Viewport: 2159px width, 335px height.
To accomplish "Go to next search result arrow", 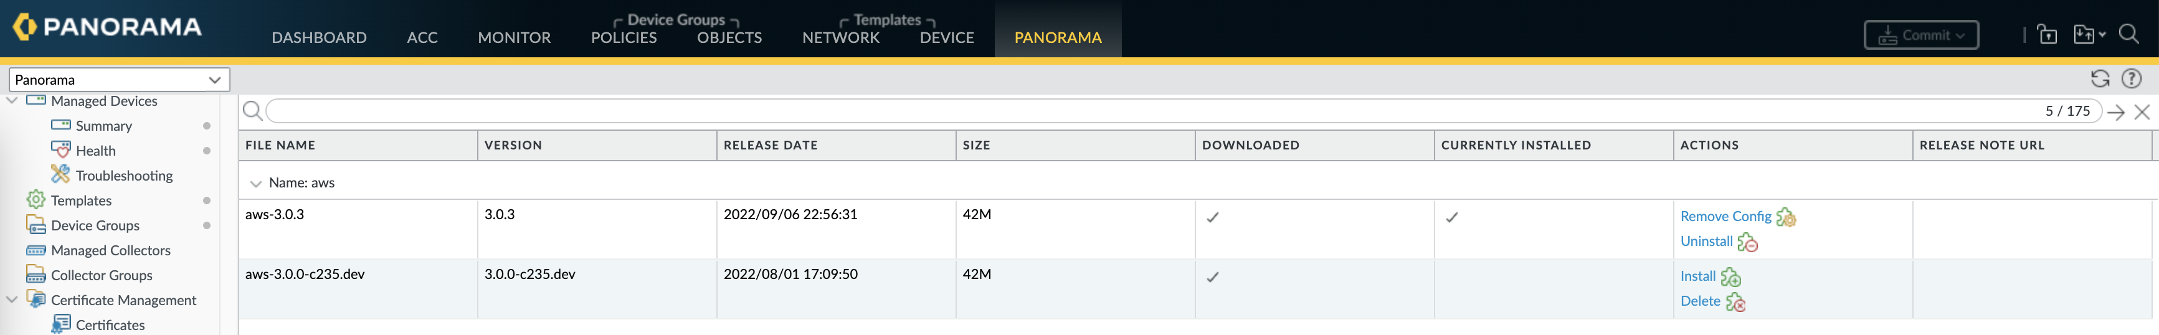I will click(2115, 111).
